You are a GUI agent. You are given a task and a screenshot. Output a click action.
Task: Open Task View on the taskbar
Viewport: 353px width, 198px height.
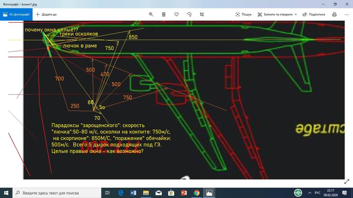(108, 193)
